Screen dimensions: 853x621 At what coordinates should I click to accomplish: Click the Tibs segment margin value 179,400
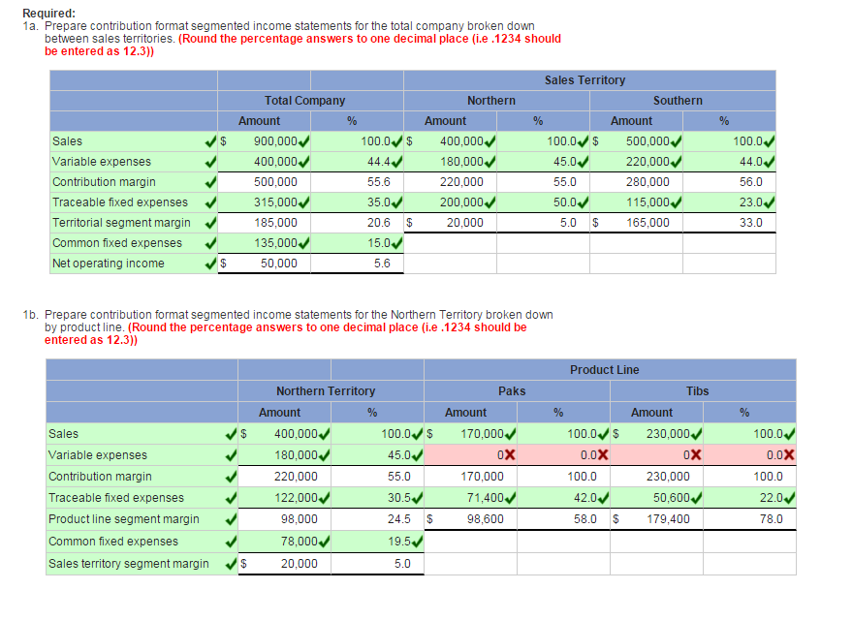[x=668, y=519]
